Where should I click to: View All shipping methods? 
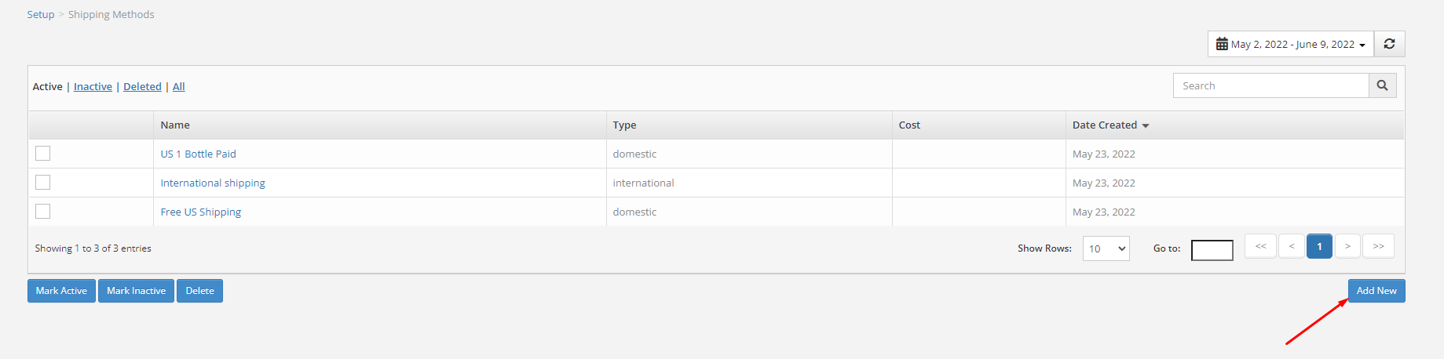[179, 86]
